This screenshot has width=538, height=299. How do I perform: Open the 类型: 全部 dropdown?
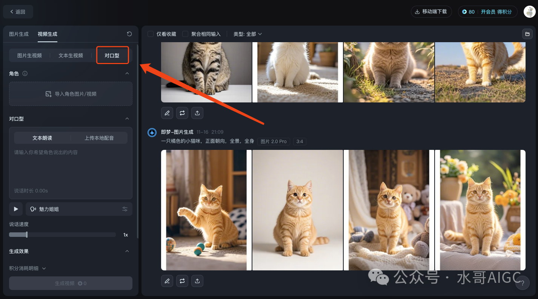[247, 34]
